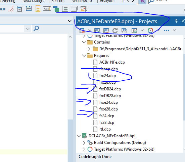
Task: Select frx24.dcp in Requires
Action: click(x=107, y=76)
